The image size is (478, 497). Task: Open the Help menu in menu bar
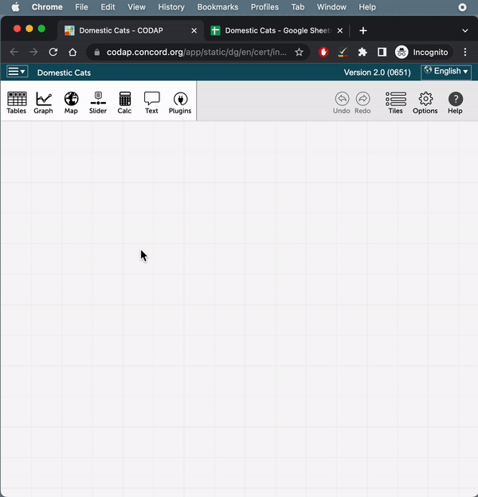coord(367,7)
